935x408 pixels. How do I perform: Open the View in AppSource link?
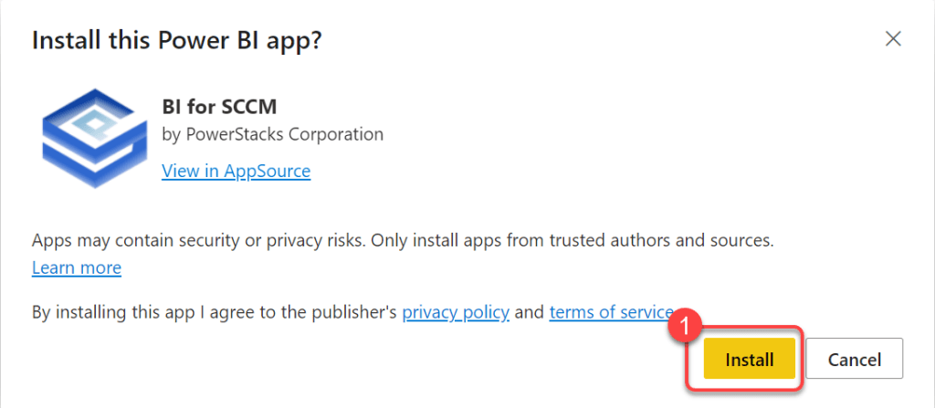pos(236,171)
